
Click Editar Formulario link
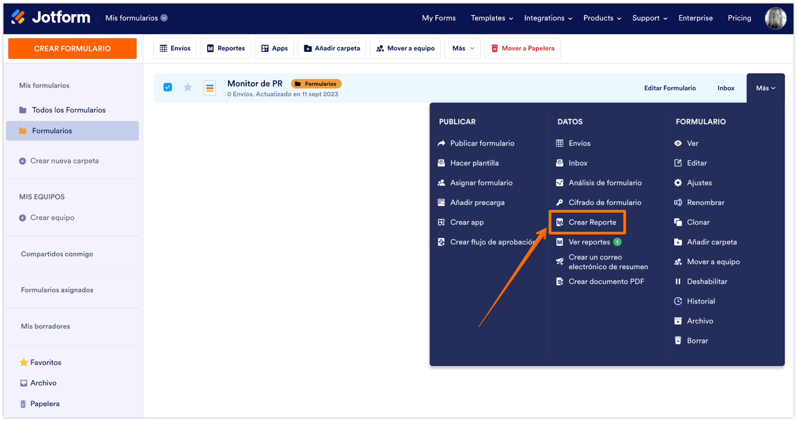click(x=670, y=88)
